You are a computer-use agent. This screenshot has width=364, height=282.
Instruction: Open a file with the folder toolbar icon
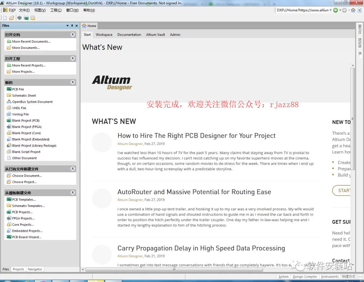[x=11, y=18]
